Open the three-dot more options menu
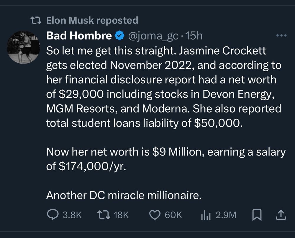 point(281,36)
